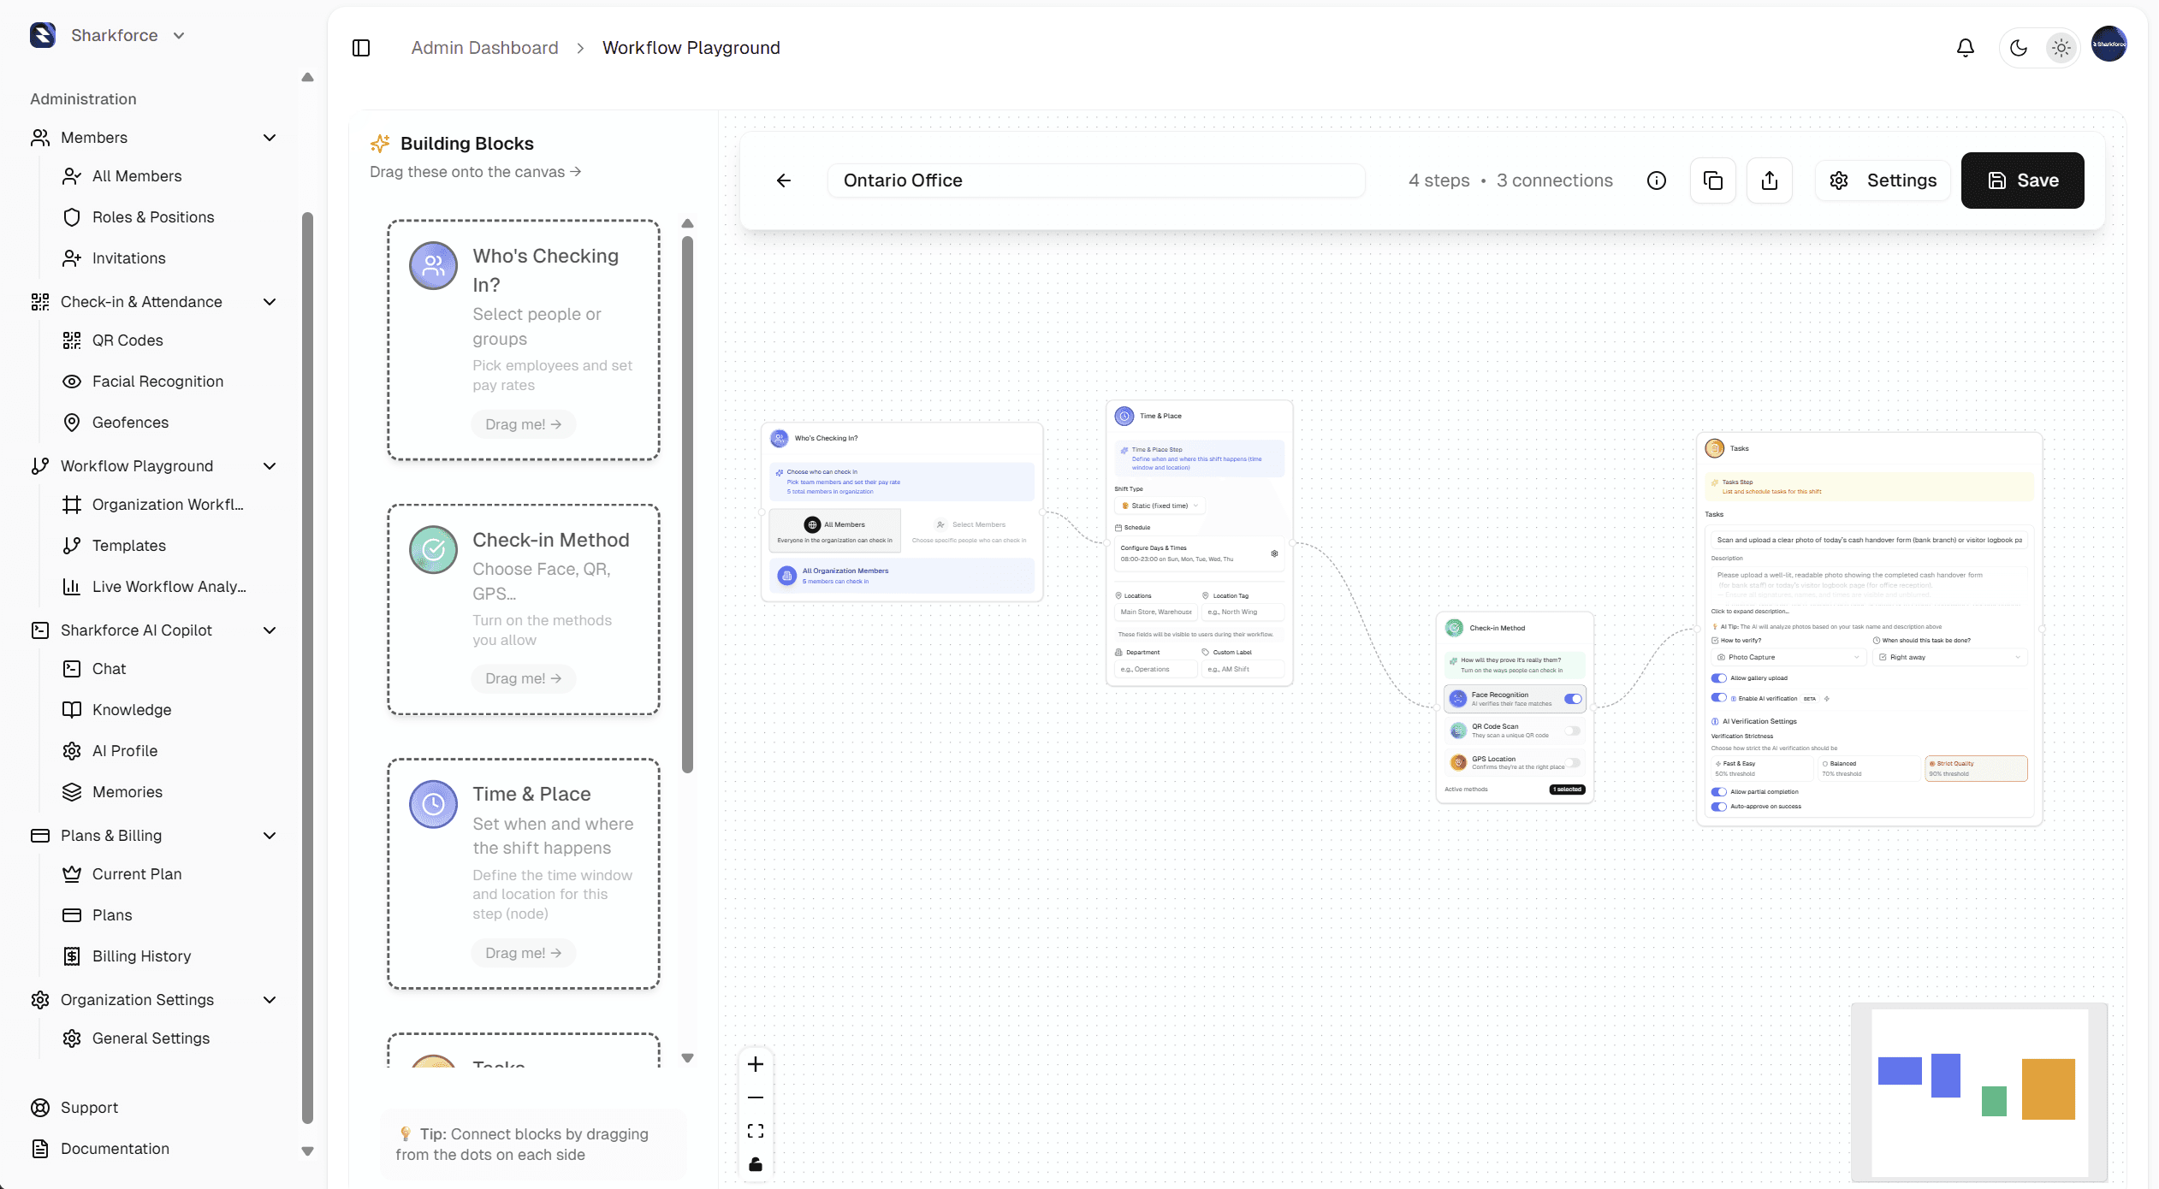Click the Save button
Viewport: 2159px width, 1189px height.
tap(2023, 180)
